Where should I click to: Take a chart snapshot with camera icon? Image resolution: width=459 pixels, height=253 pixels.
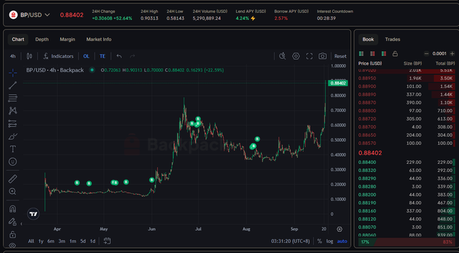pyautogui.click(x=323, y=56)
